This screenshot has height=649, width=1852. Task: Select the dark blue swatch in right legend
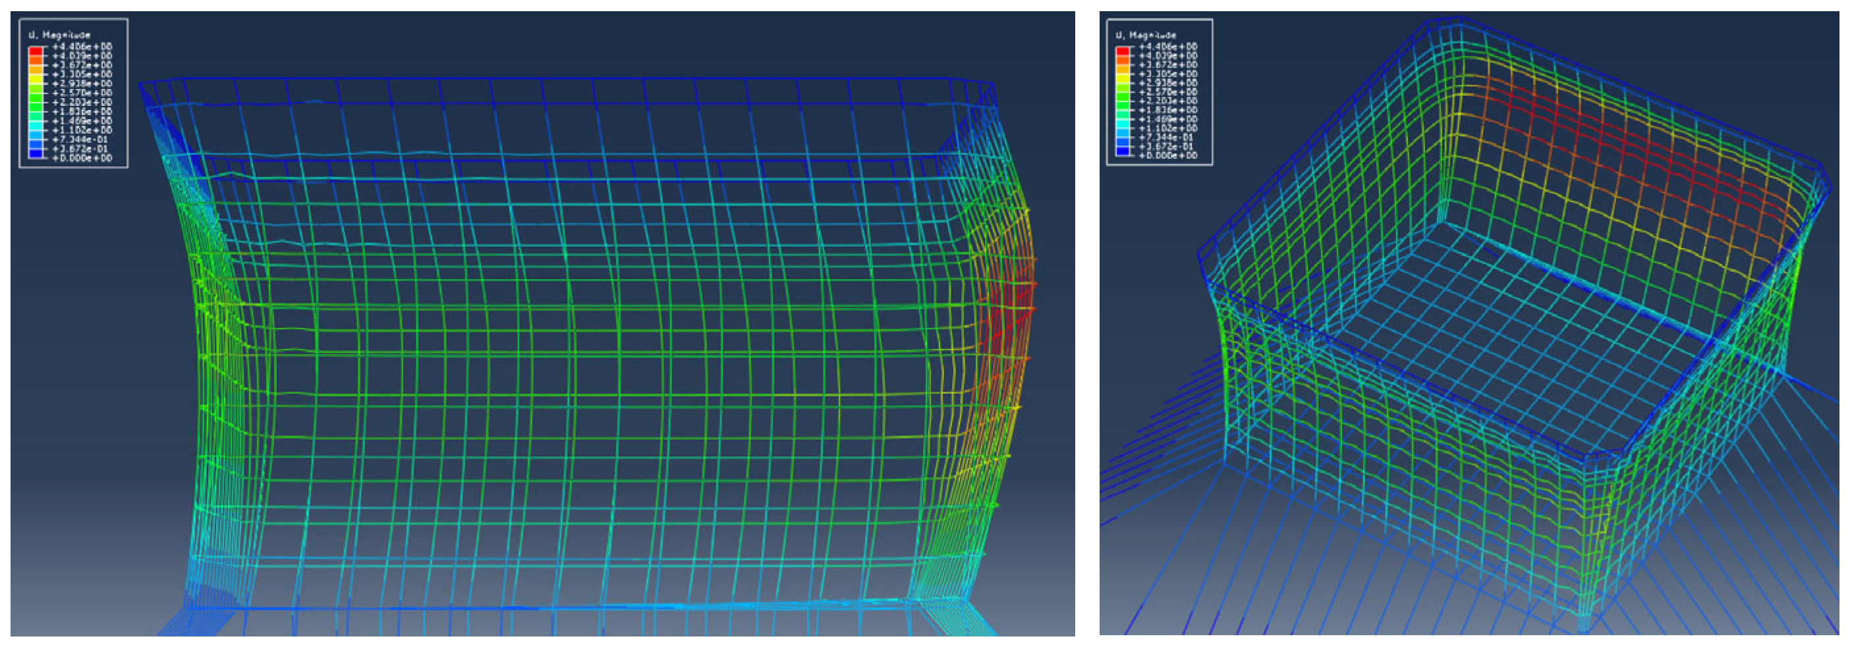point(1122,150)
